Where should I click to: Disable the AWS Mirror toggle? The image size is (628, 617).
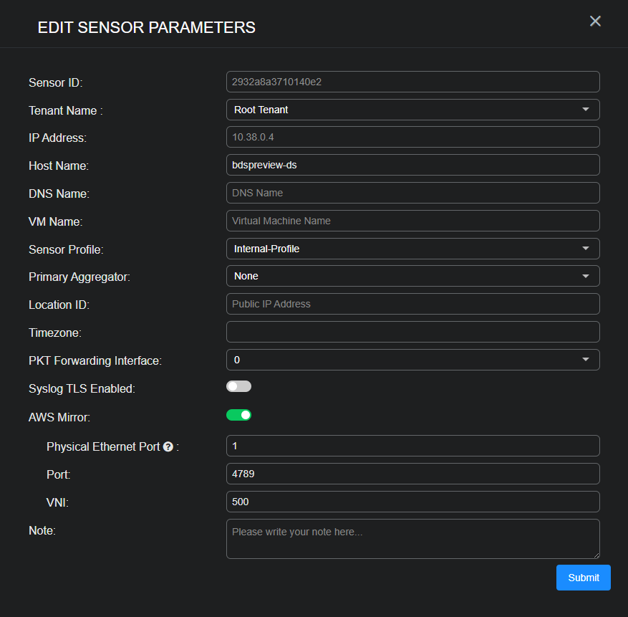pyautogui.click(x=238, y=415)
